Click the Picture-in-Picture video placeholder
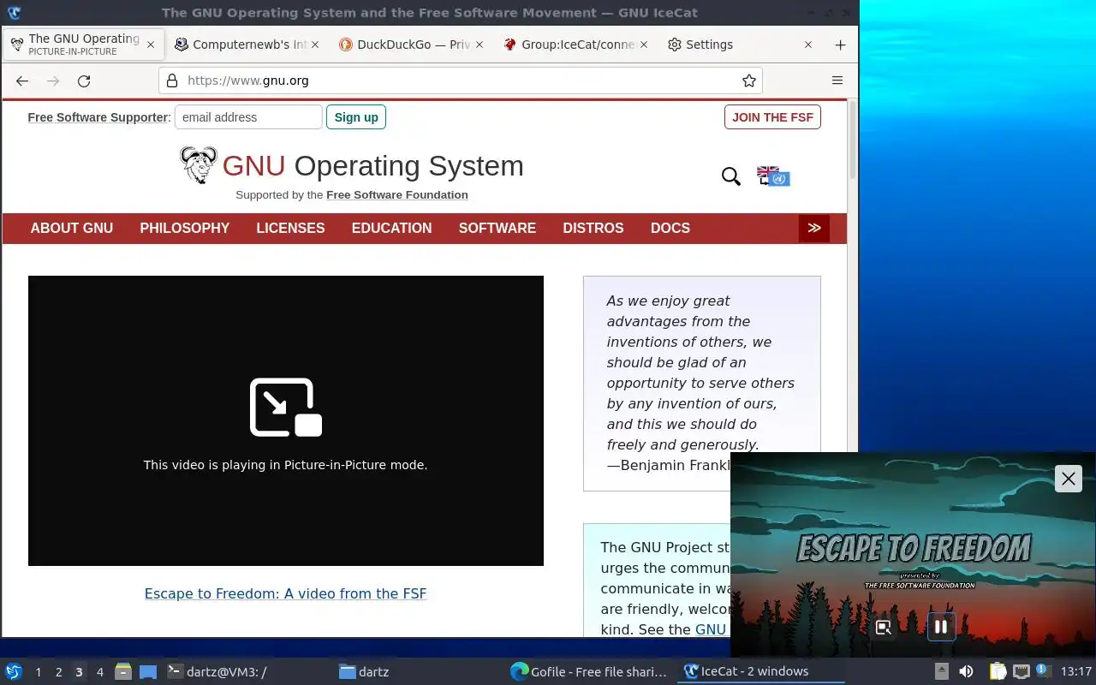The width and height of the screenshot is (1096, 685). pos(286,420)
